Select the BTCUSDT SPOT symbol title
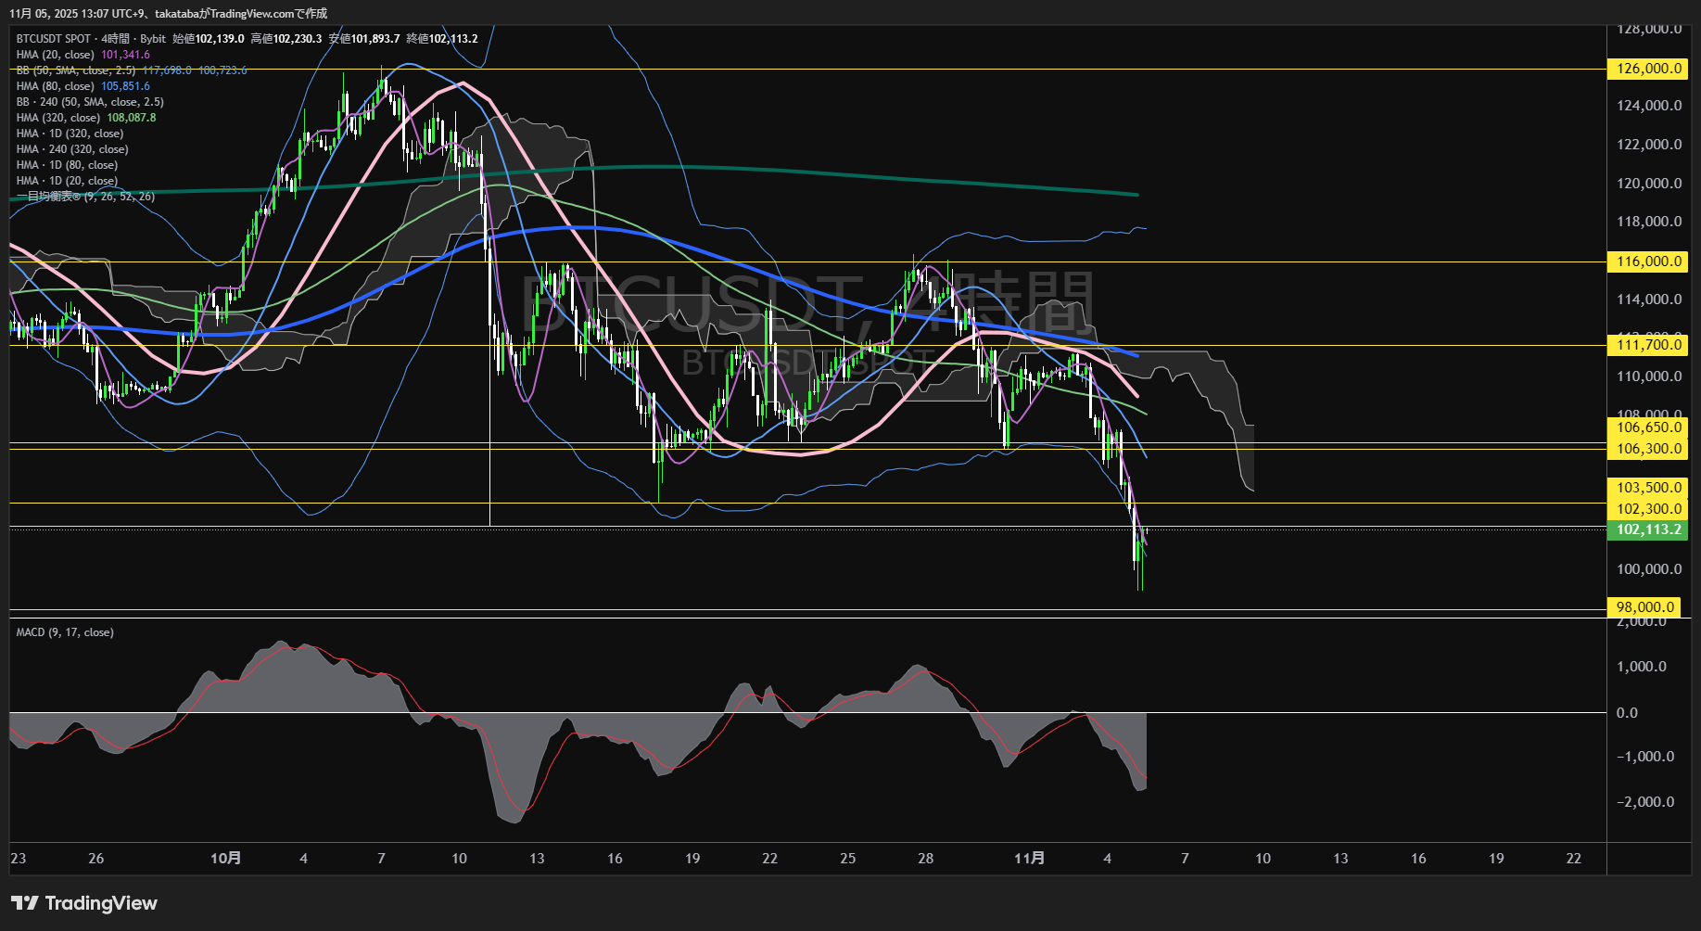The height and width of the screenshot is (931, 1701). point(54,39)
